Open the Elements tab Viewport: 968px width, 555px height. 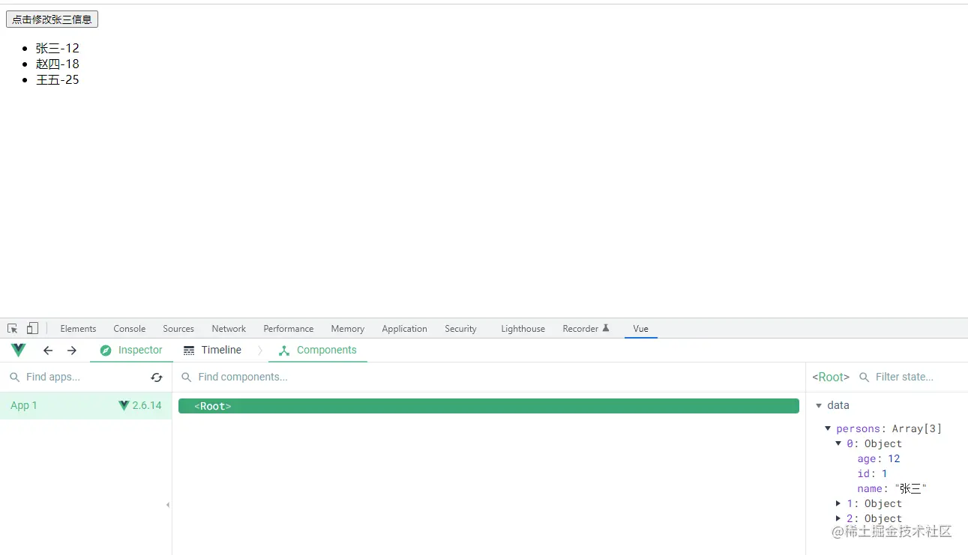coord(78,329)
